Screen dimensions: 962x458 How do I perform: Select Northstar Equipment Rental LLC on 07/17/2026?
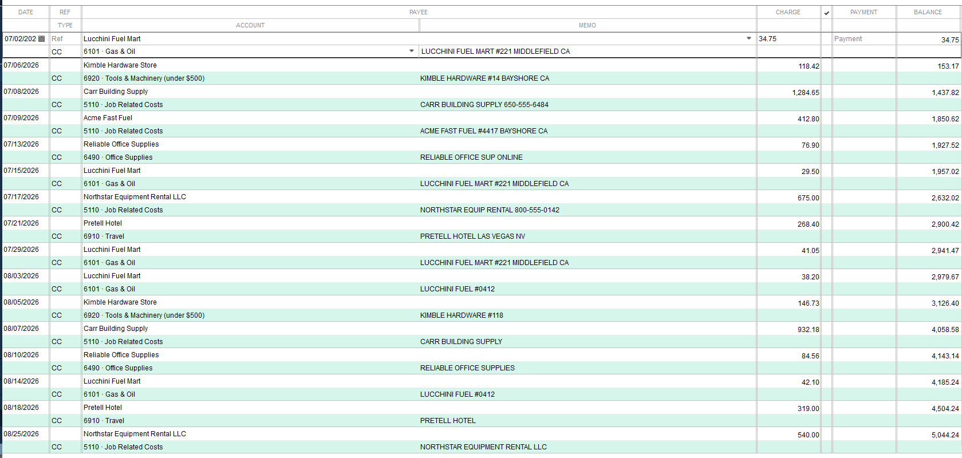click(x=135, y=197)
